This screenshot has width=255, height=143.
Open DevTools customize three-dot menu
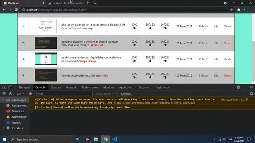(245, 87)
